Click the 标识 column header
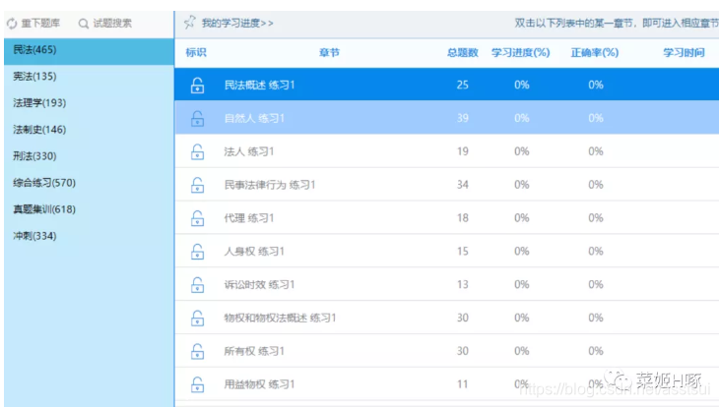Screen dimensions: 719x407 tap(196, 53)
